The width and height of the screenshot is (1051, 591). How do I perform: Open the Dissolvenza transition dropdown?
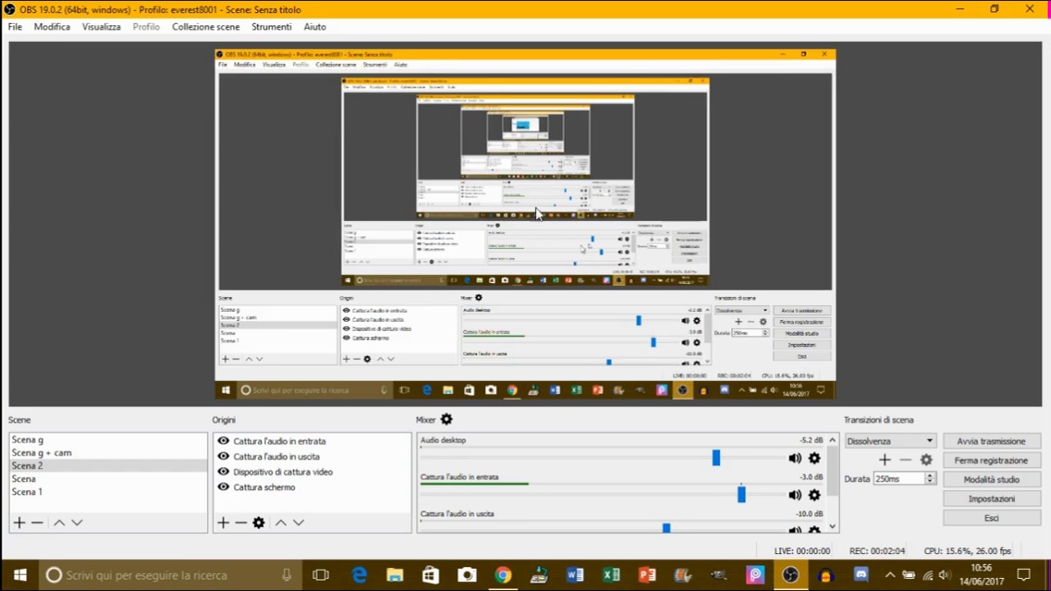point(890,441)
